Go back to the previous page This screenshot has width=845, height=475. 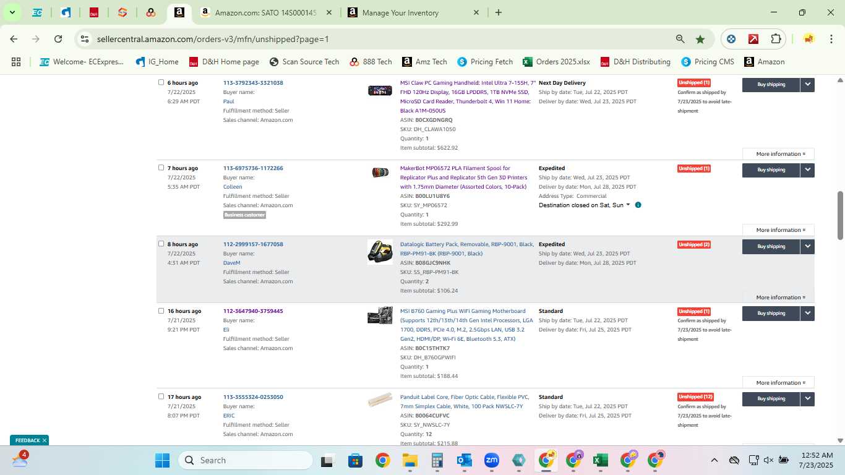pyautogui.click(x=14, y=39)
